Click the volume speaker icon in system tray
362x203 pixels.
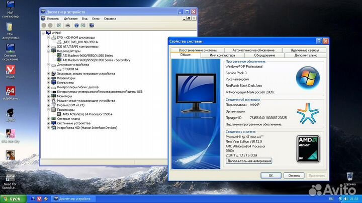coord(346,198)
